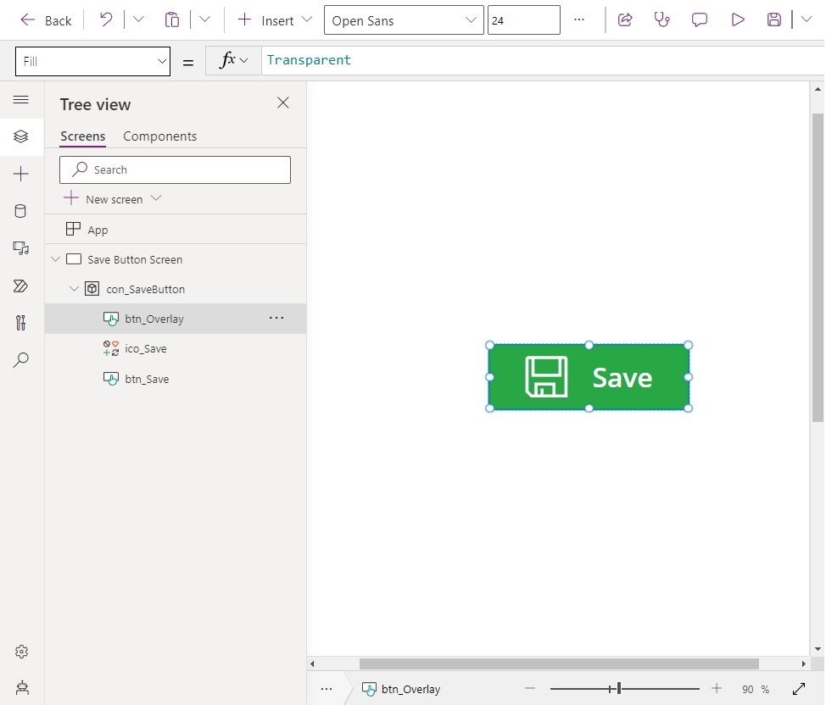The image size is (826, 705).
Task: Open the Screens tab
Action: pyautogui.click(x=82, y=136)
